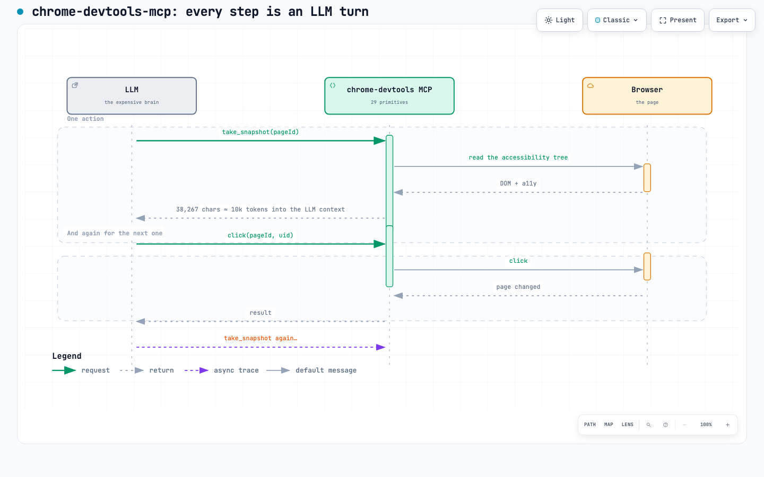Select the chrome-devtools MCP participant box
This screenshot has height=477, width=764.
pyautogui.click(x=389, y=96)
